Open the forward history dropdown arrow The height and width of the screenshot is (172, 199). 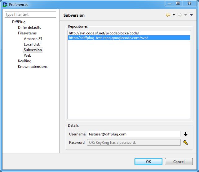185,15
